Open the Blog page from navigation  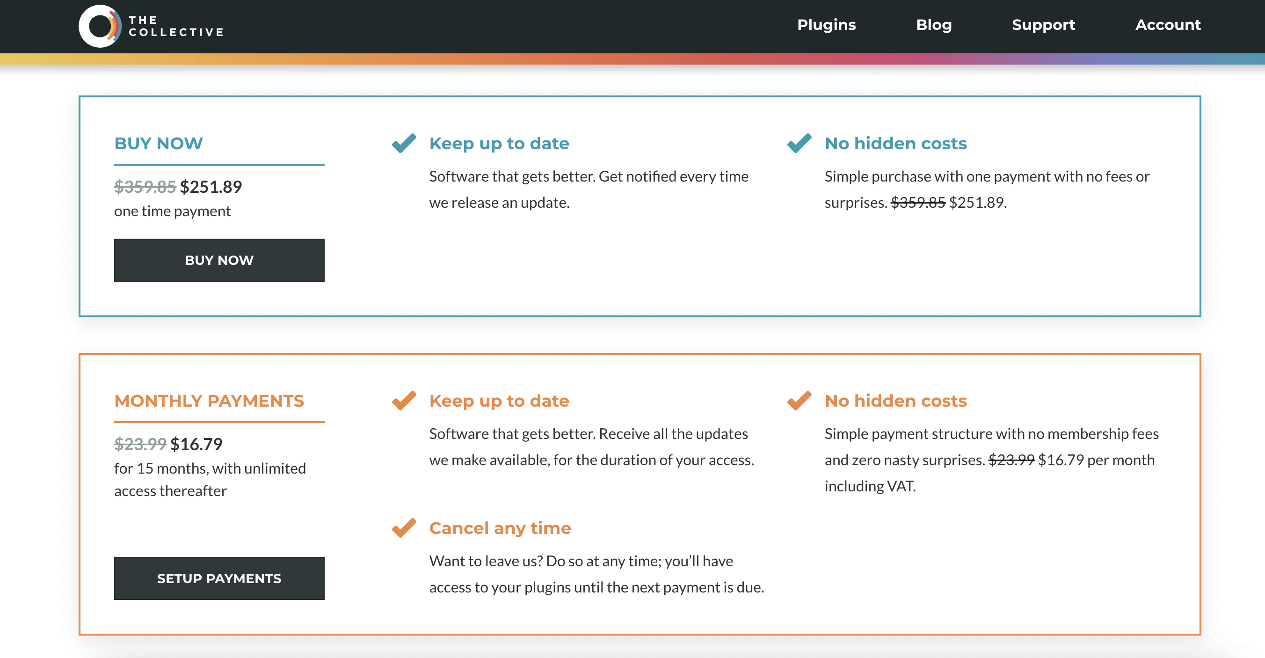(x=934, y=25)
